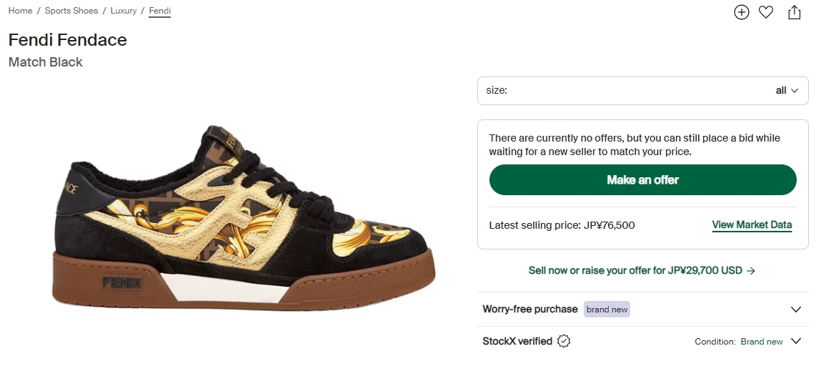Open the View Market Data link
Viewport: 821px width, 366px height.
point(752,225)
